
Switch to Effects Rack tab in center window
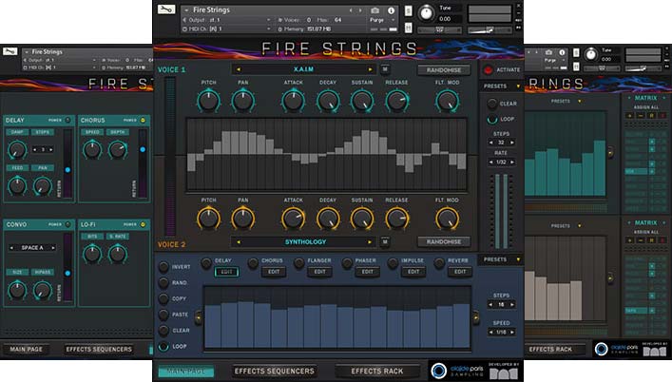click(x=377, y=372)
